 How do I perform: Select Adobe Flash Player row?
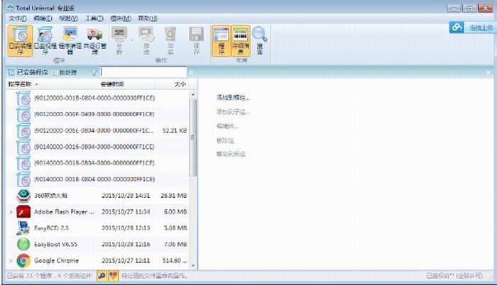tap(98, 211)
